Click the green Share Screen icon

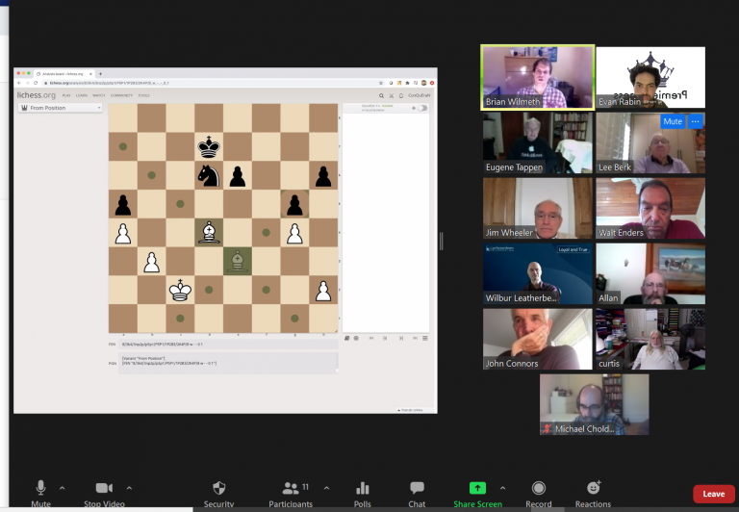[x=477, y=489]
